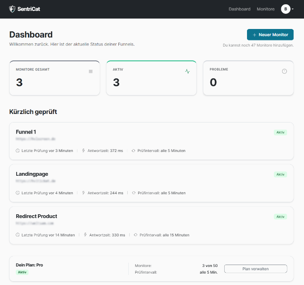
Task: Open the Landingpage monitor entry
Action: 32,174
